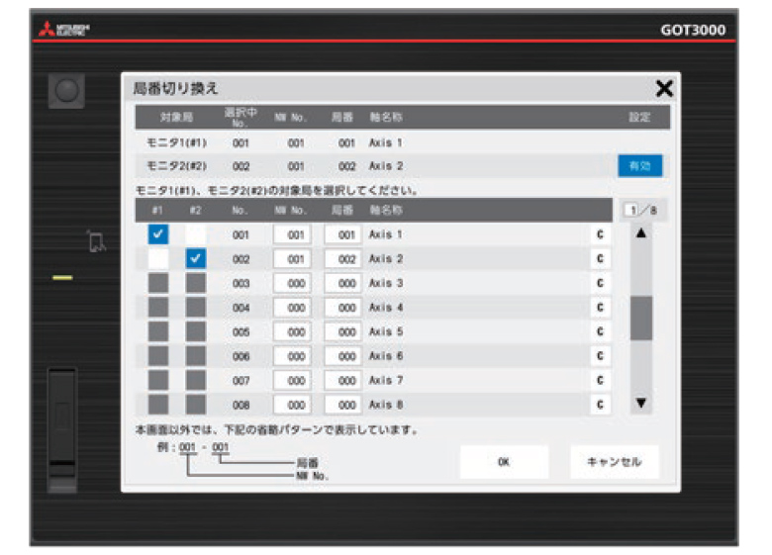Click the モニタ1(#1) row label

pyautogui.click(x=177, y=142)
